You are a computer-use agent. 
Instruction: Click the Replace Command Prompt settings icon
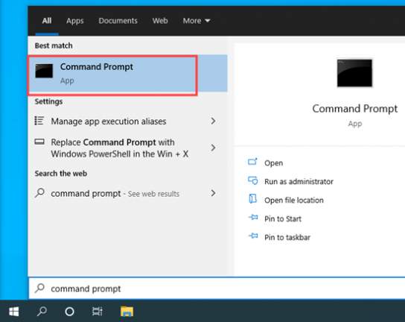(x=39, y=142)
